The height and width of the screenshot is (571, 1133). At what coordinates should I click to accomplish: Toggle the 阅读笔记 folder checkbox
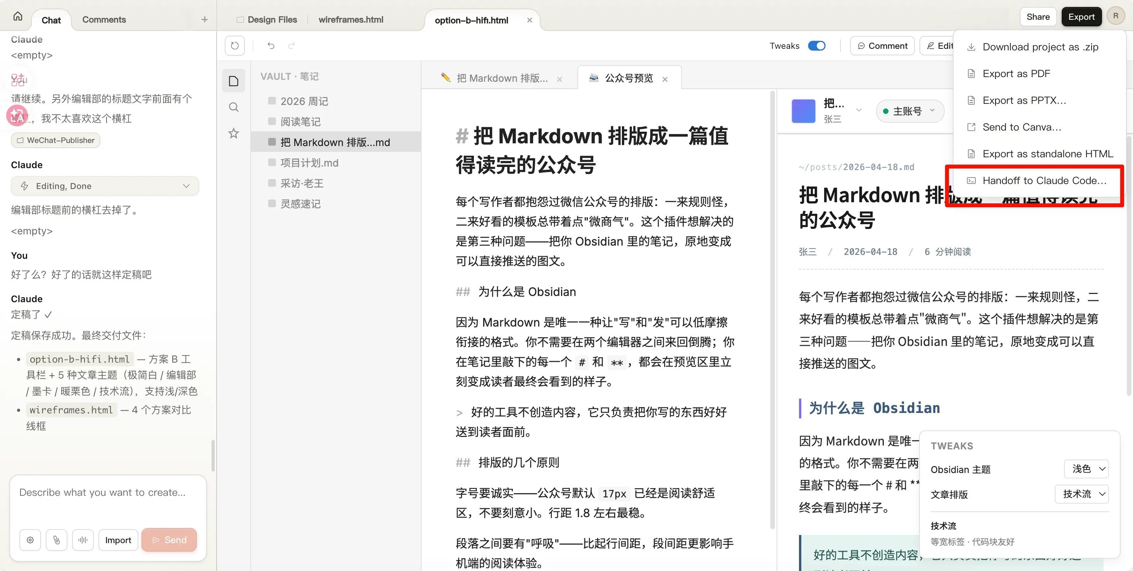(x=272, y=121)
